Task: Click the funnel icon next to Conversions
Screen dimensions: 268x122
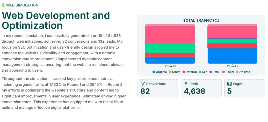Action: click(142, 84)
